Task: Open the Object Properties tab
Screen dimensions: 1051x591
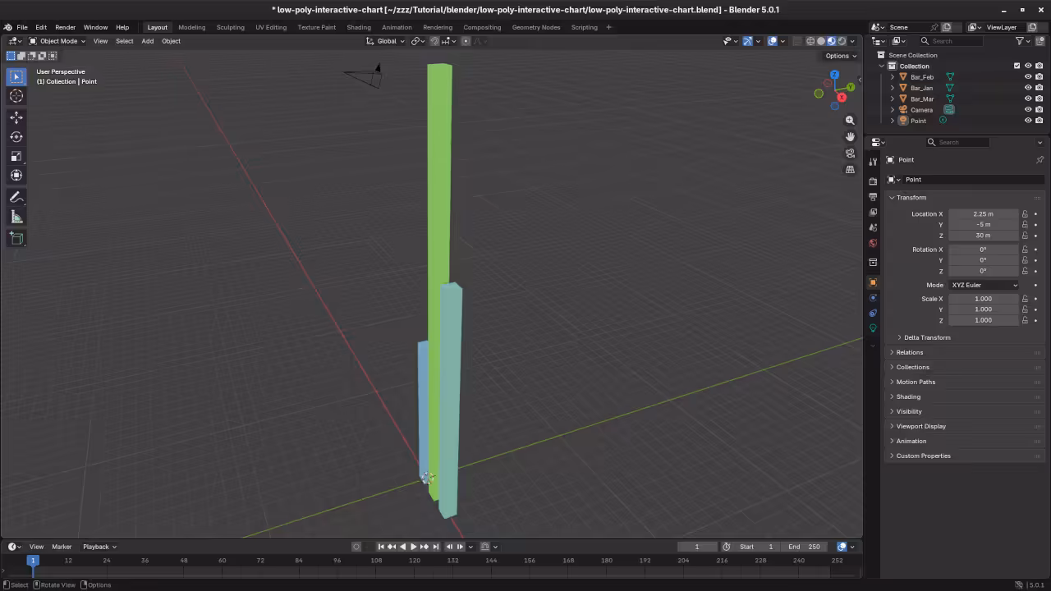Action: point(873,282)
